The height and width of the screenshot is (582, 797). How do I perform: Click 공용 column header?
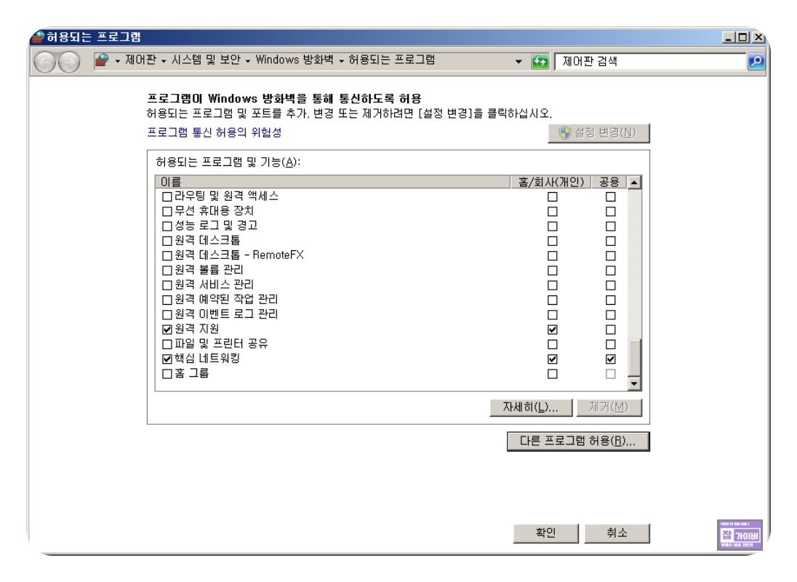[x=609, y=182]
